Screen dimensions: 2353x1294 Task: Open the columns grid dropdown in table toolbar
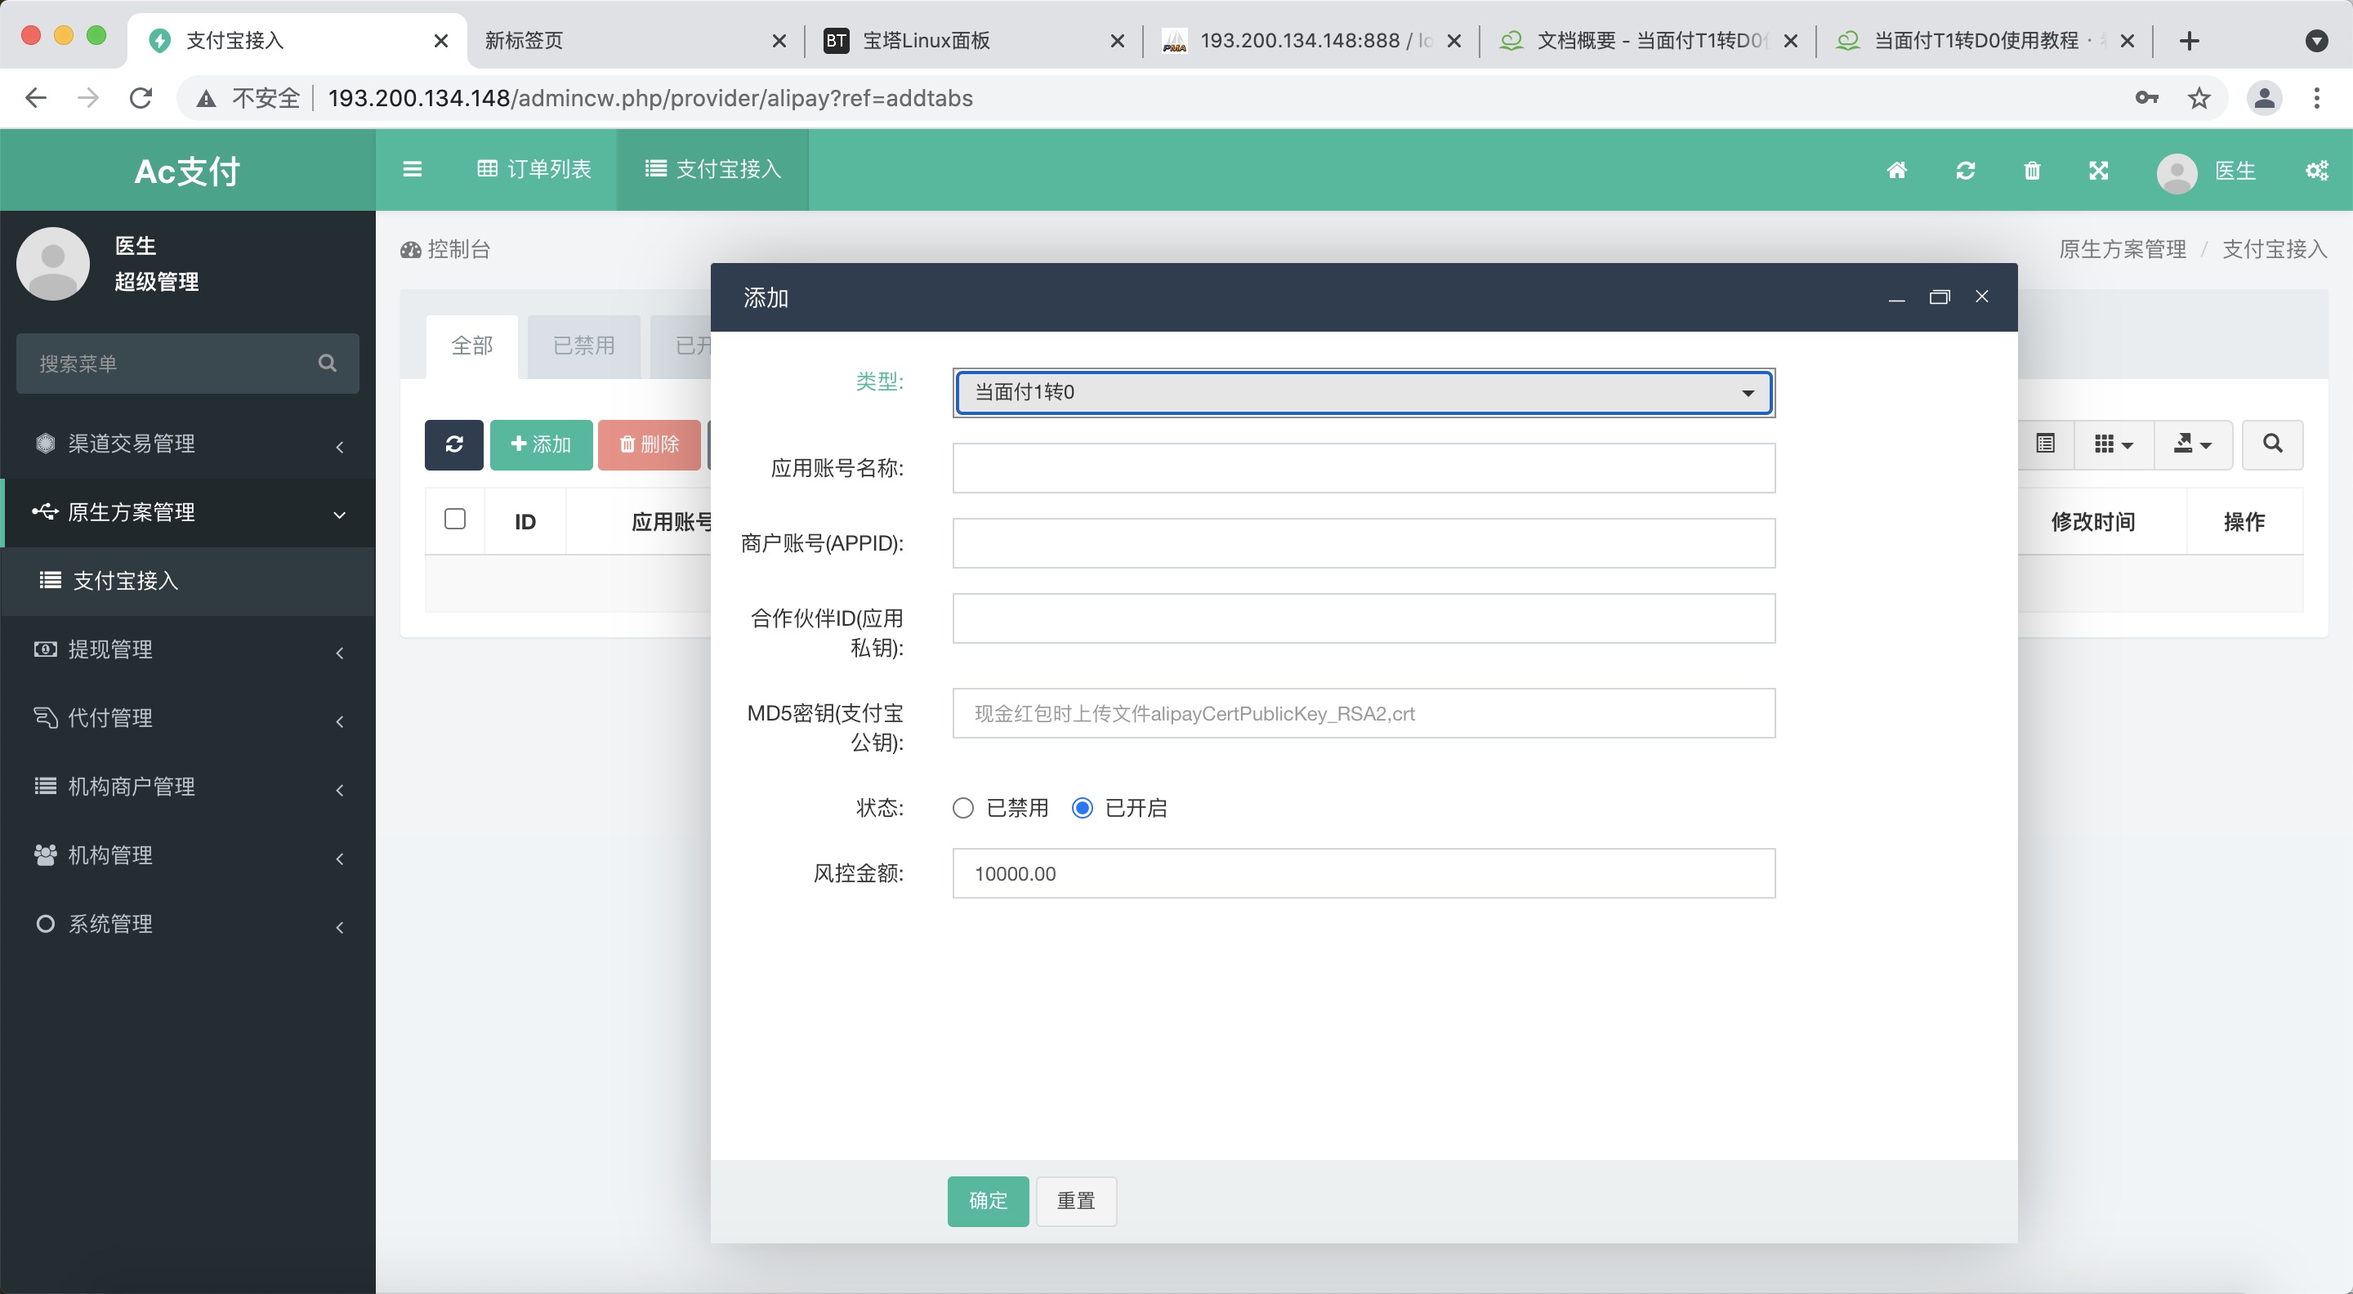[x=2114, y=444]
